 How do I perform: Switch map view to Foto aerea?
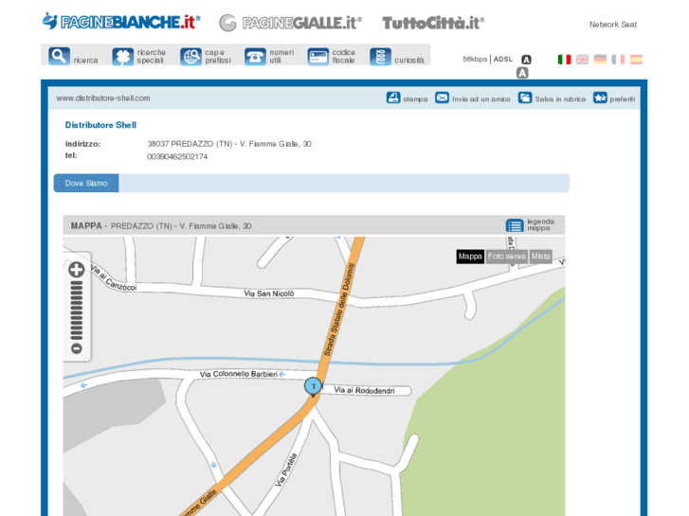coord(507,257)
